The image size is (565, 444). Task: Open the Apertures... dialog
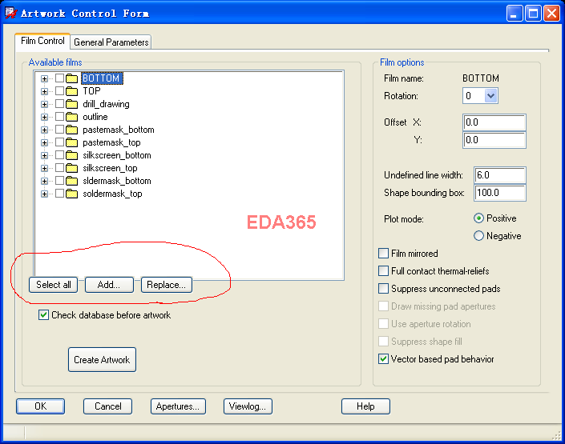tap(178, 406)
